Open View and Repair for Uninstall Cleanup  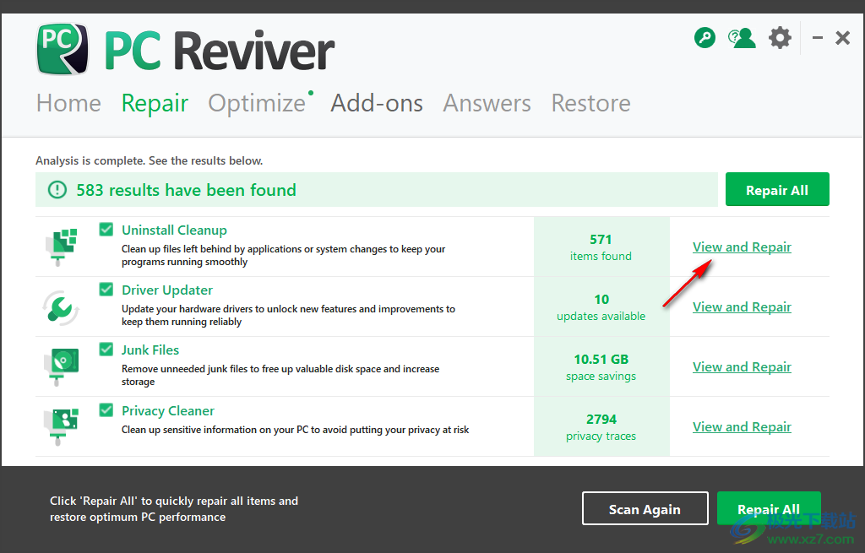coord(742,247)
